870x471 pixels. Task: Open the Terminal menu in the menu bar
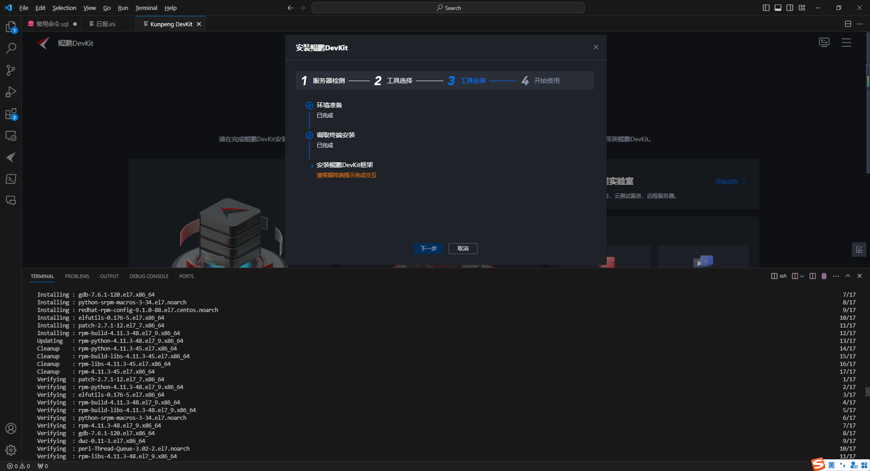[x=145, y=8]
